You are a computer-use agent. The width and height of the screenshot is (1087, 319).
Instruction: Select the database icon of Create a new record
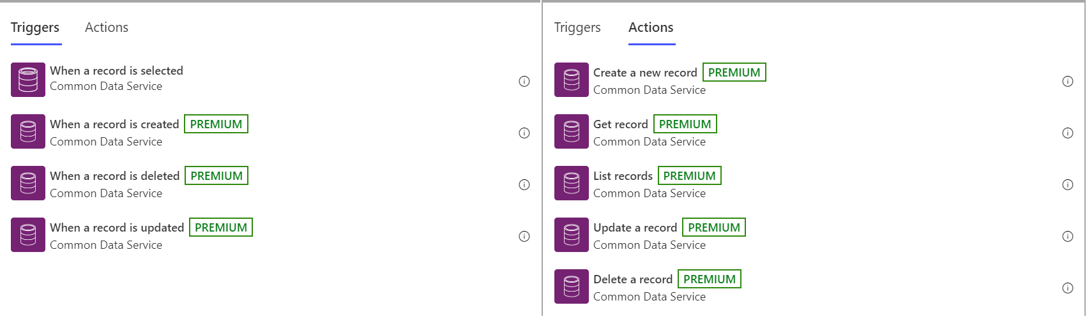[572, 80]
